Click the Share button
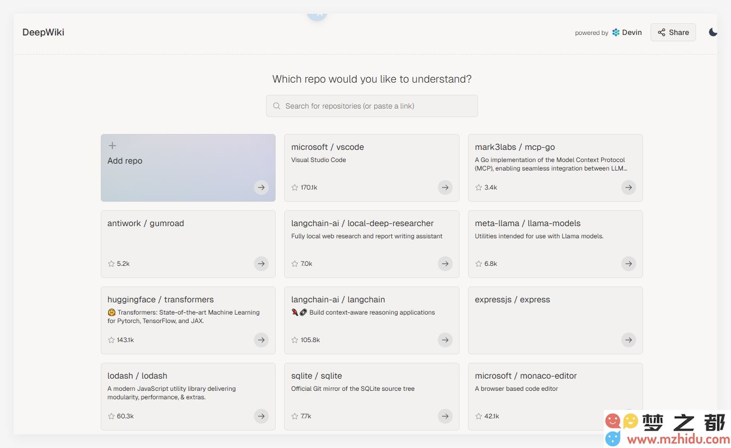 click(673, 32)
